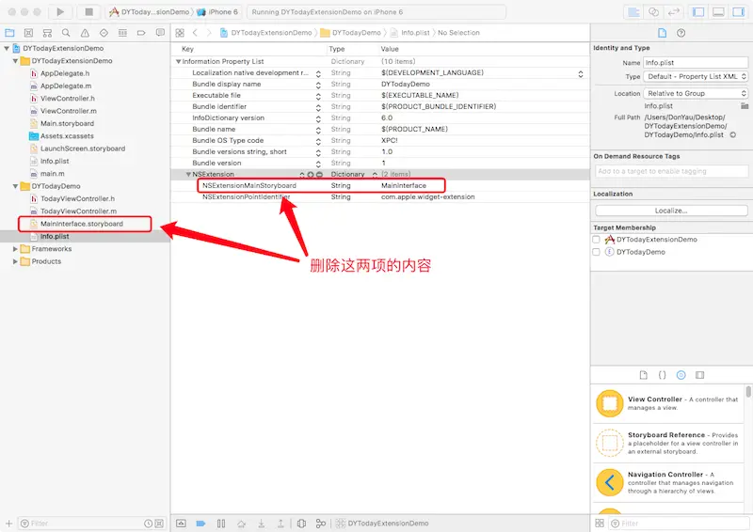Open the Report navigator speech-bubble icon
The height and width of the screenshot is (532, 753).
(x=160, y=33)
